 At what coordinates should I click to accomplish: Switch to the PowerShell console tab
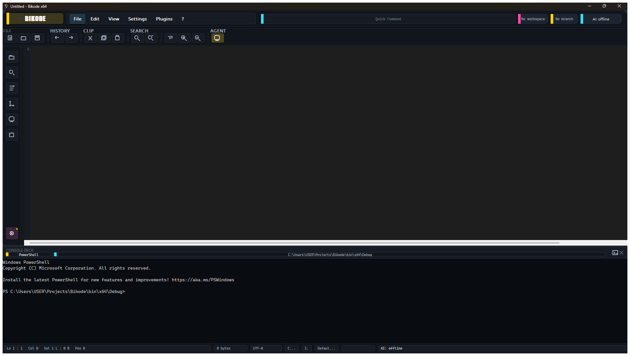pos(29,254)
